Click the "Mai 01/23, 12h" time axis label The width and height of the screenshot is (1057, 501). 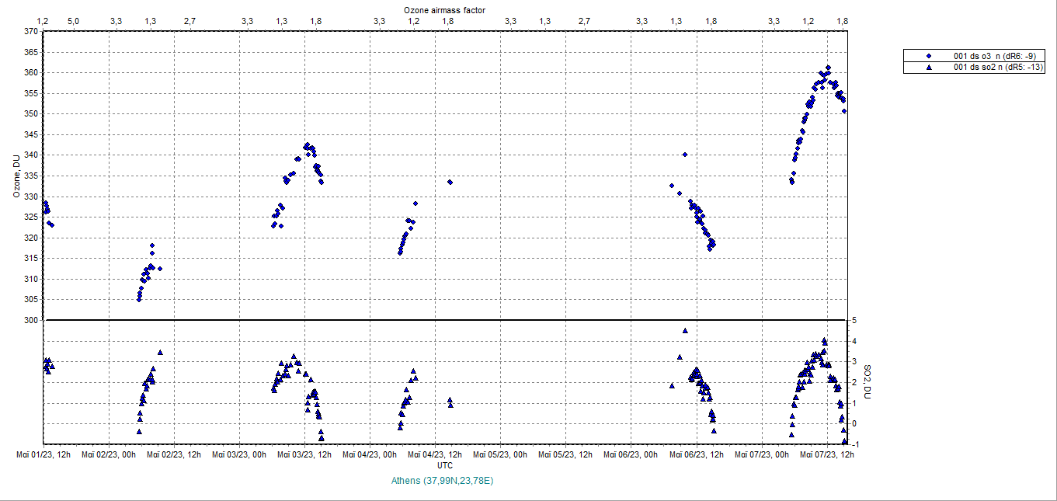click(x=43, y=454)
